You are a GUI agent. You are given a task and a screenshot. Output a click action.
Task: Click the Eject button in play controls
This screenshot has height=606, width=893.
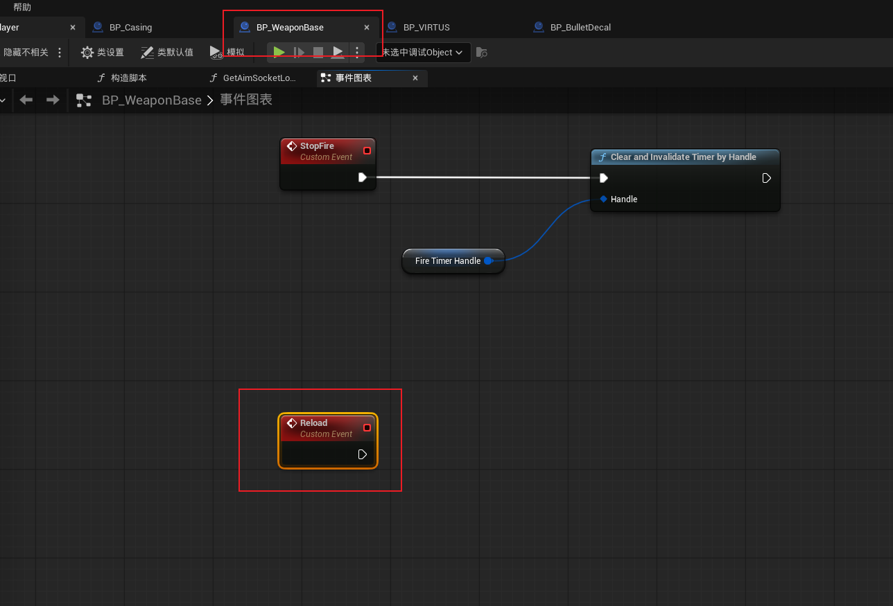pos(338,52)
